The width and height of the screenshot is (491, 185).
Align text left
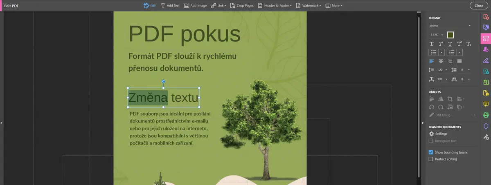pos(431,61)
